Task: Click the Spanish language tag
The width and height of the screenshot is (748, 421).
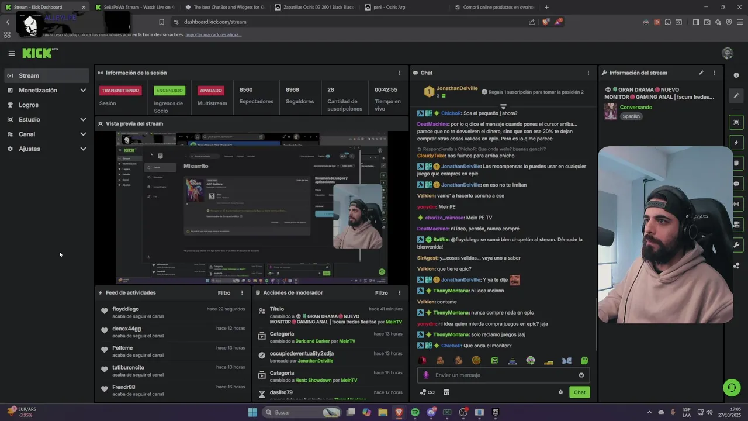Action: click(631, 116)
